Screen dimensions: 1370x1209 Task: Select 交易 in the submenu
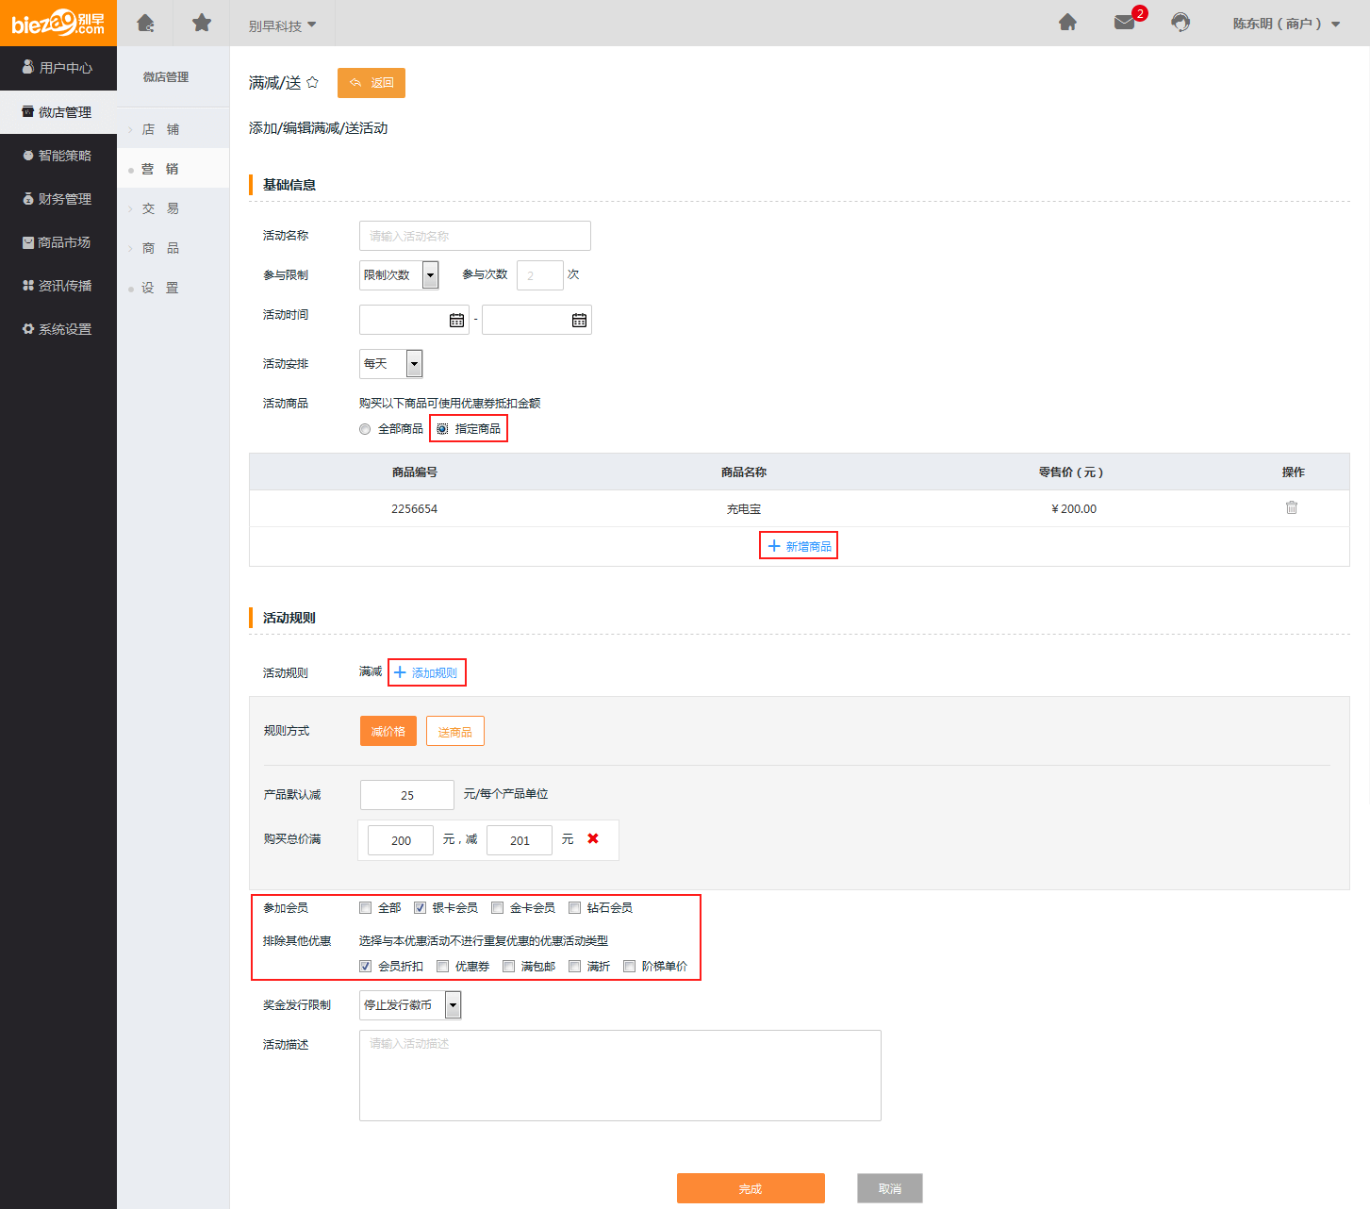click(x=160, y=208)
